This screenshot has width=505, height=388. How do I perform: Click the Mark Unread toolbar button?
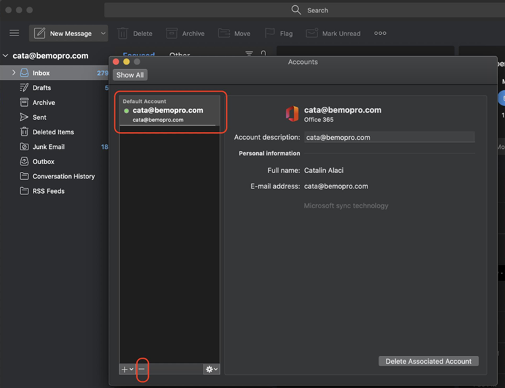click(x=333, y=33)
